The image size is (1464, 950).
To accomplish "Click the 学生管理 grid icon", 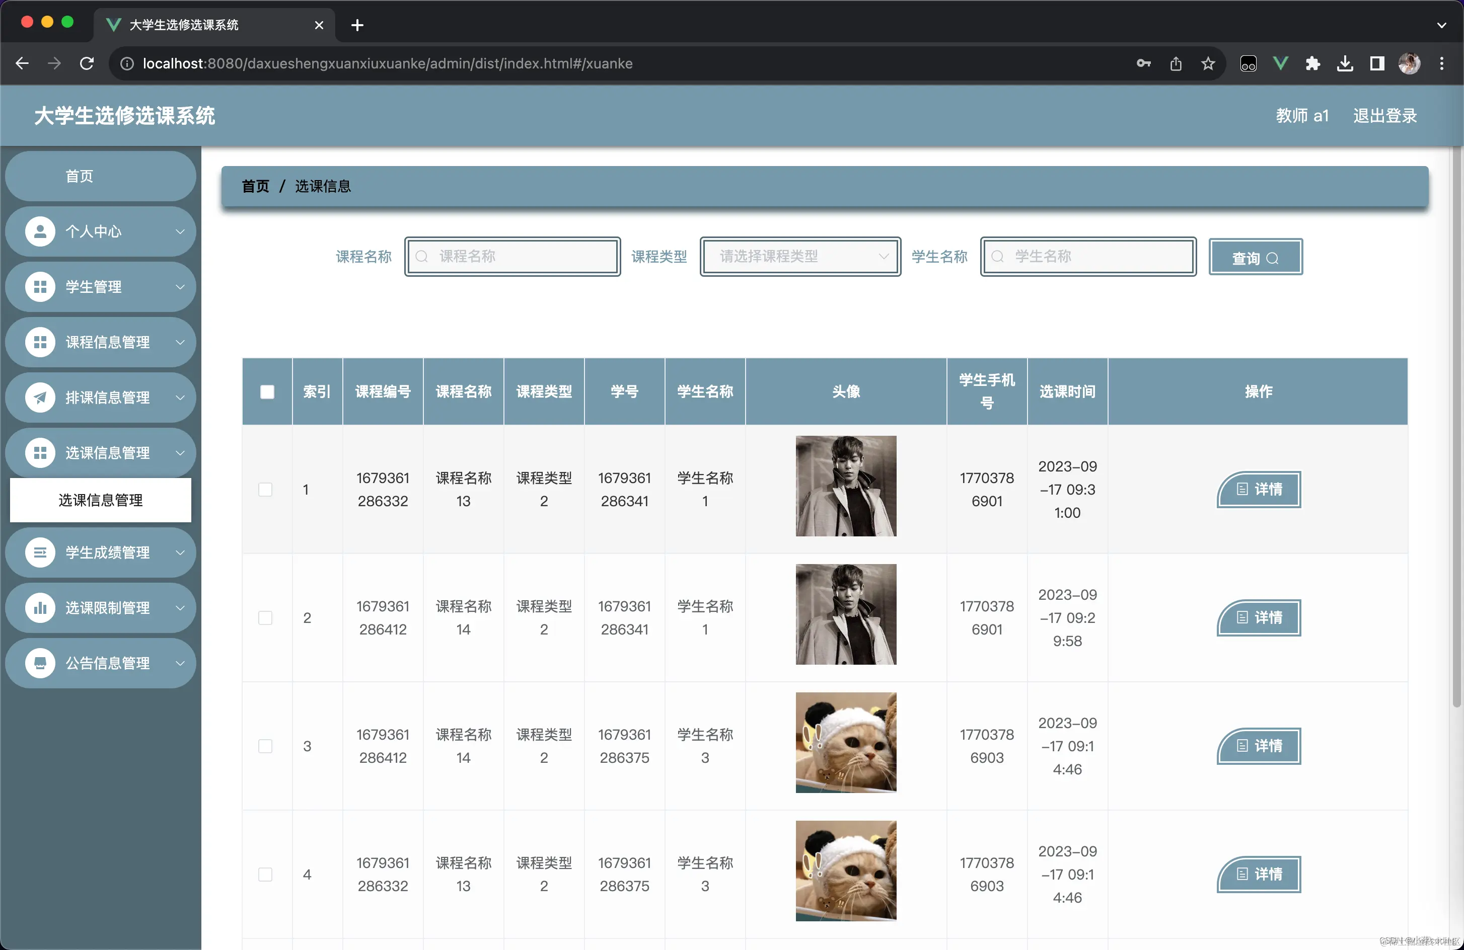I will pyautogui.click(x=40, y=287).
